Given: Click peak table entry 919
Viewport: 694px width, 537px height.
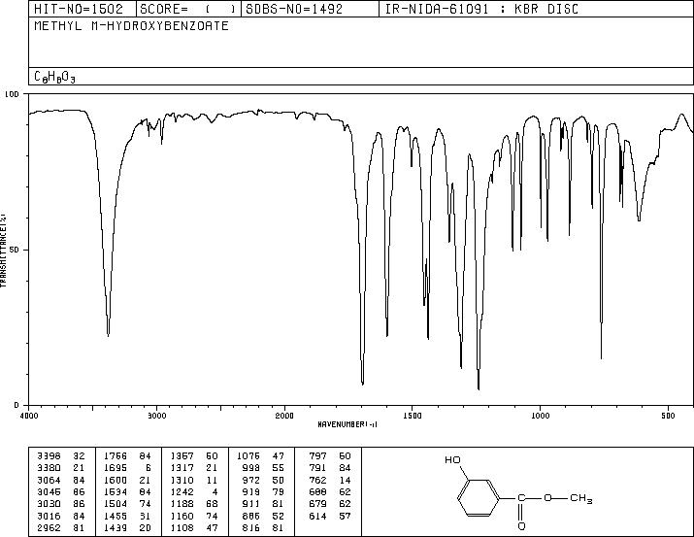Looking at the screenshot, I should pyautogui.click(x=263, y=491).
